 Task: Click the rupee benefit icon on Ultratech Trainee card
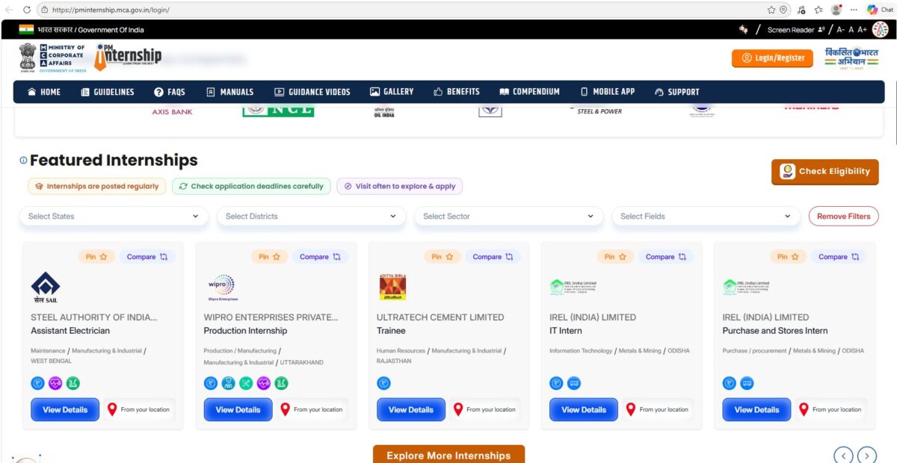(x=383, y=383)
